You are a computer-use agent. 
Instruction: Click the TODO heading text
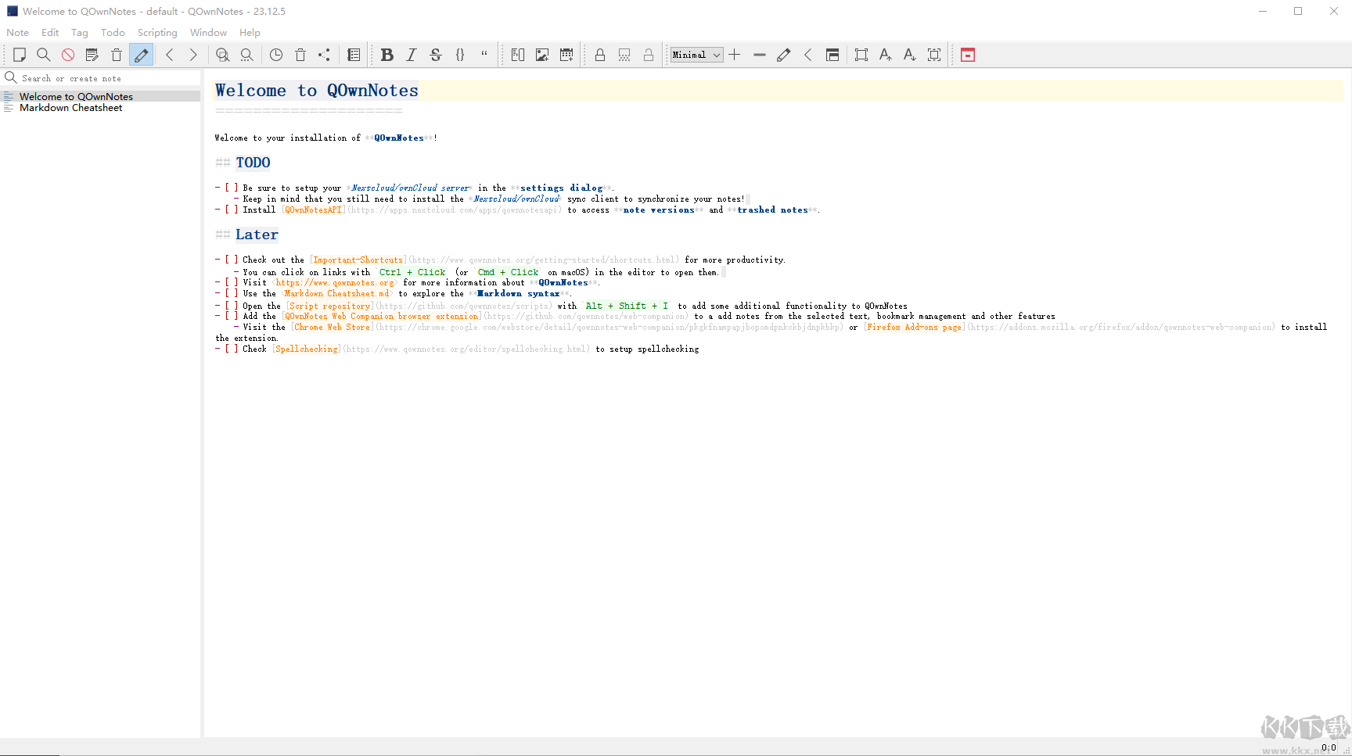click(253, 163)
